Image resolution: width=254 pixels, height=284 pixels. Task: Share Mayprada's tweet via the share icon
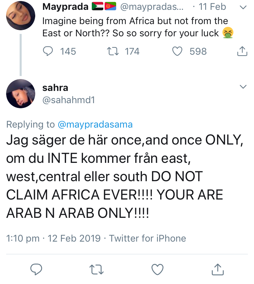click(241, 51)
